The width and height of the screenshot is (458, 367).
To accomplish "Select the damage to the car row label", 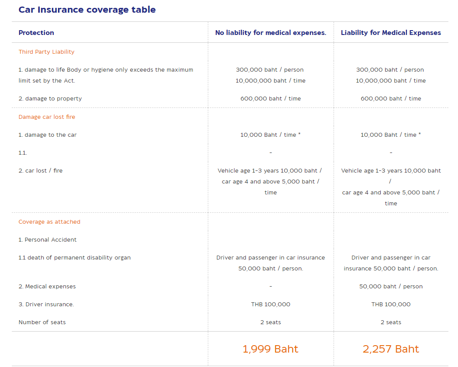I will (48, 135).
